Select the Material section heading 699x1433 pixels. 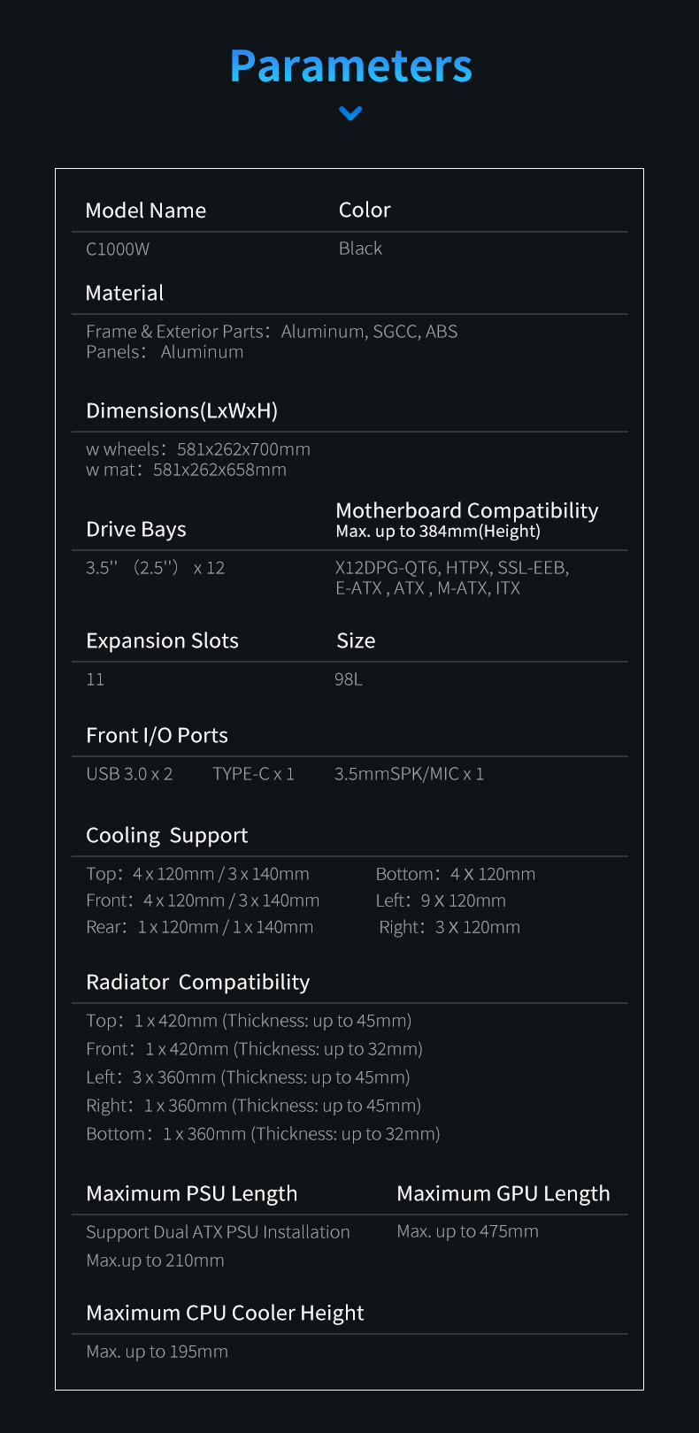click(x=125, y=294)
